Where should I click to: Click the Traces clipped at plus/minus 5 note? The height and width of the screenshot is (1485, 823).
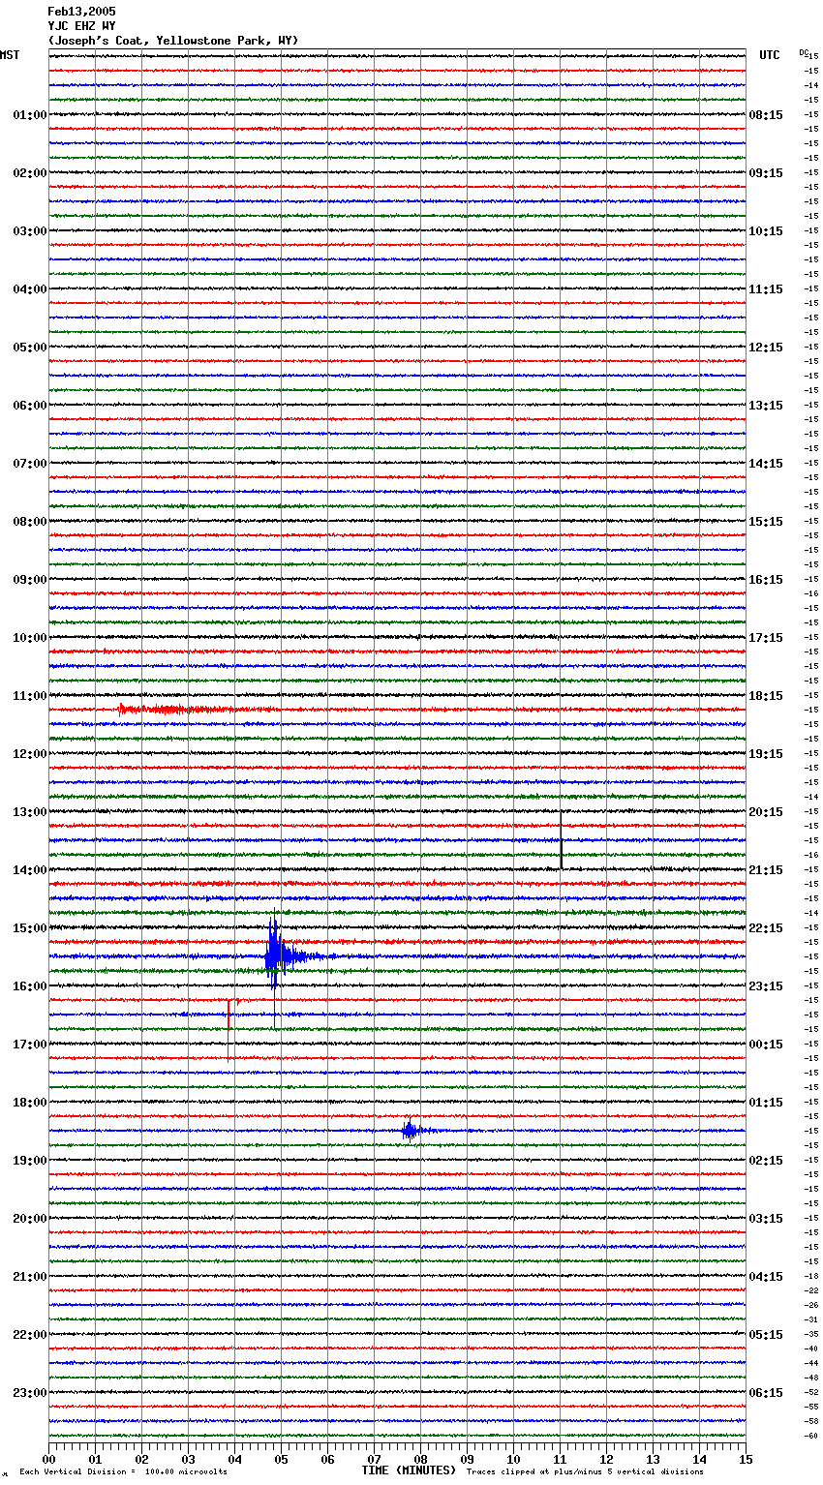pos(585,1471)
